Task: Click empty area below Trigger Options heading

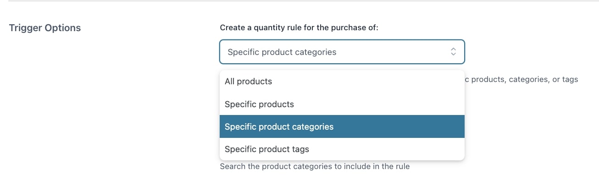Action: pyautogui.click(x=92, y=101)
